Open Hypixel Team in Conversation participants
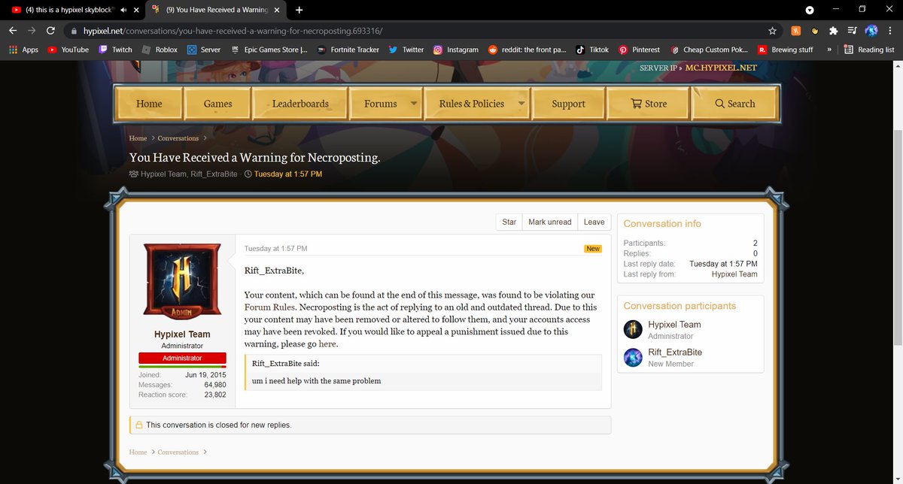Screen dimensions: 903x484 tap(674, 325)
